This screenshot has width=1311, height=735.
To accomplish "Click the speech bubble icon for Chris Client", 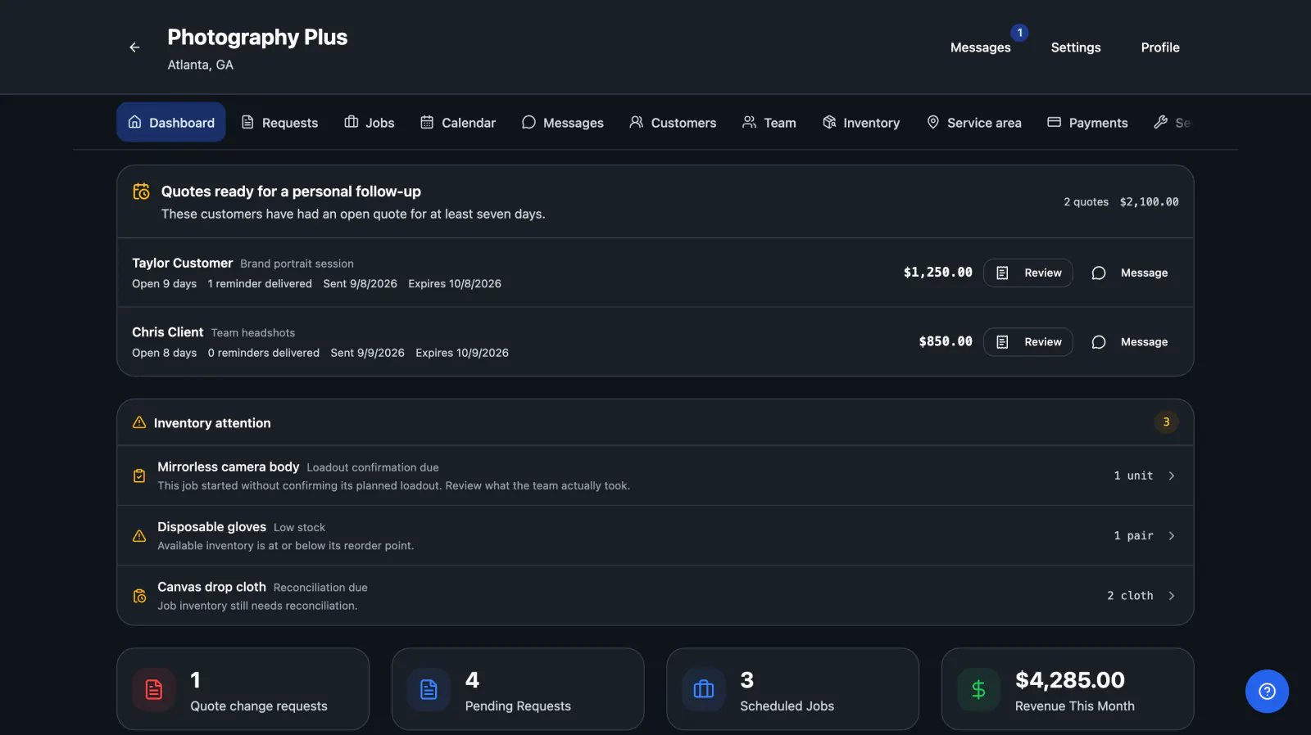I will pos(1099,342).
